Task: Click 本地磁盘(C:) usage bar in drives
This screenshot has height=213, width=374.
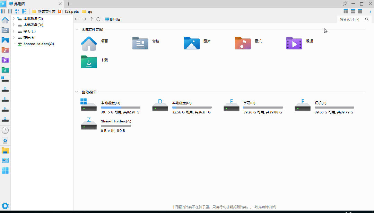Action: [121, 108]
